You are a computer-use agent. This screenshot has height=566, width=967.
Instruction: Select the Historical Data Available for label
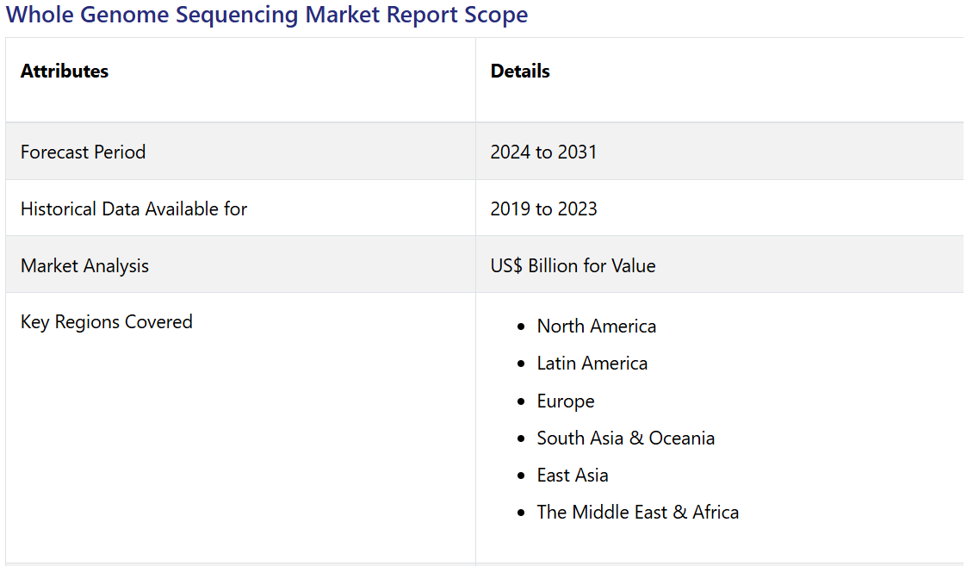(133, 208)
